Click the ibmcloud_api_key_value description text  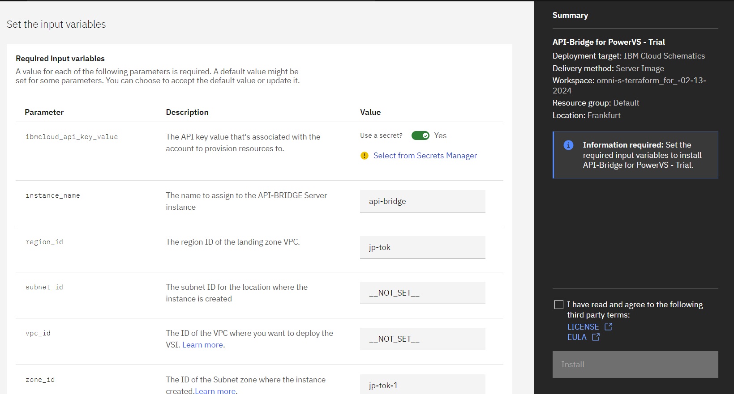click(243, 143)
